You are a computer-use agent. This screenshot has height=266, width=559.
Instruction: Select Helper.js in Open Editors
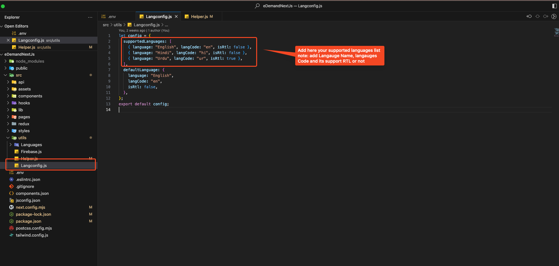point(49,47)
